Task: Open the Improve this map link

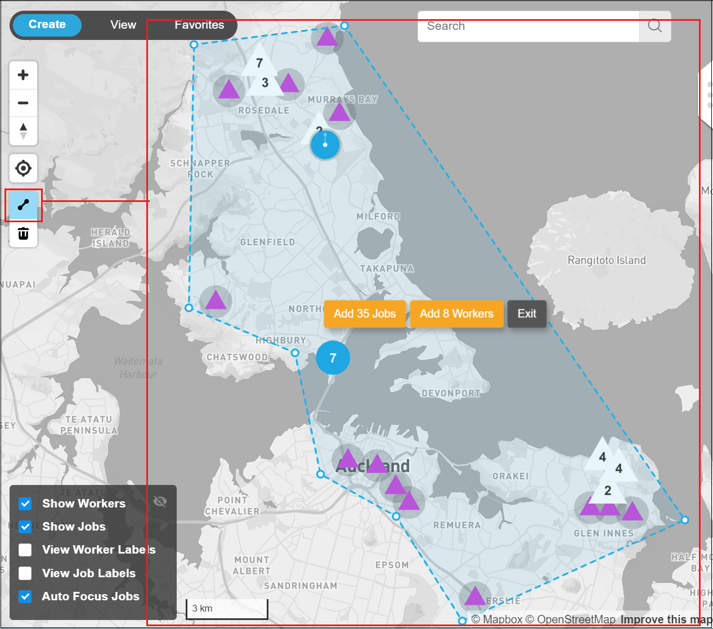Action: click(x=666, y=619)
